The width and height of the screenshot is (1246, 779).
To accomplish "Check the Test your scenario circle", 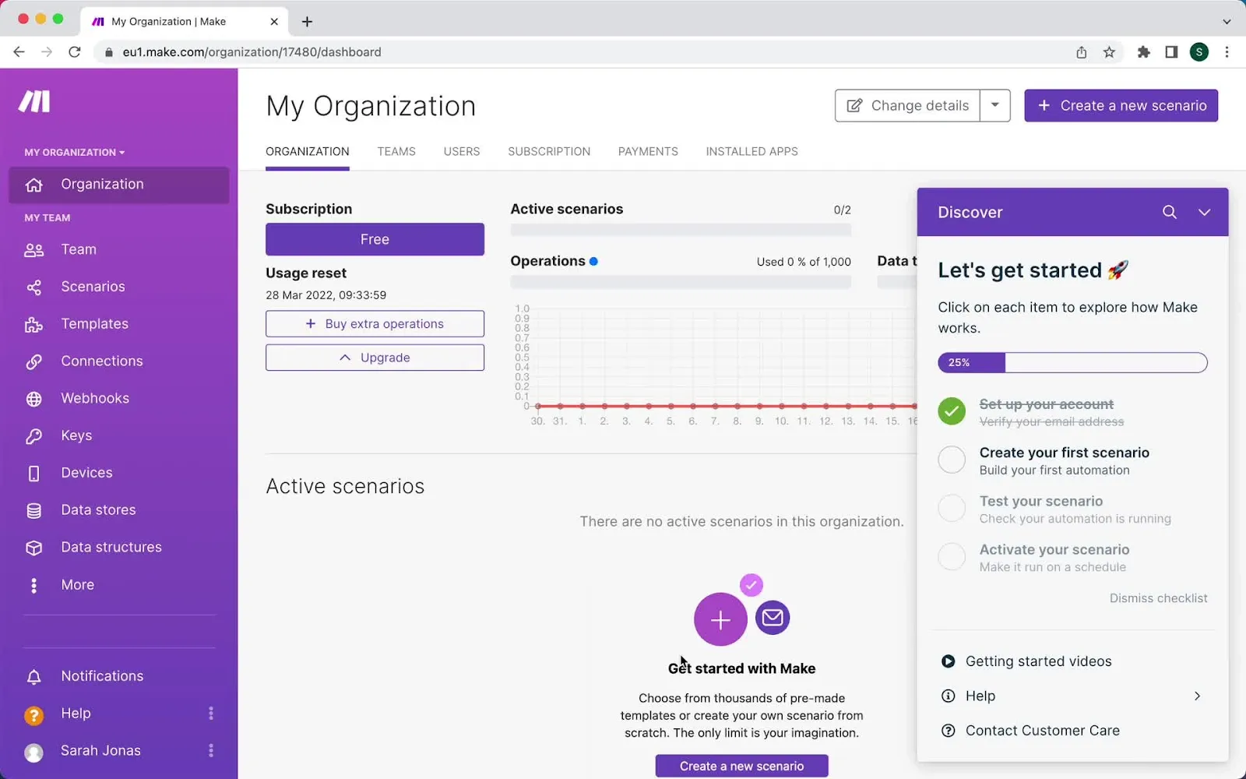I will (x=952, y=508).
